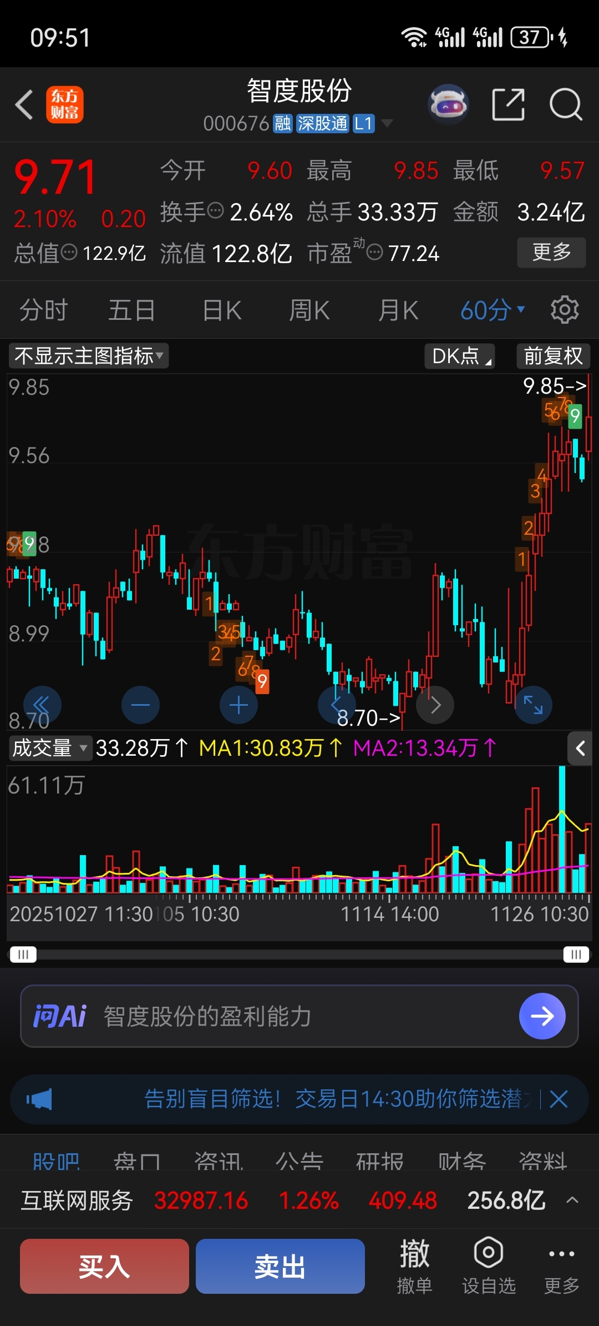Image resolution: width=599 pixels, height=1326 pixels.
Task: Expand the 互联网服务 sector bar chevron
Action: [x=572, y=1201]
